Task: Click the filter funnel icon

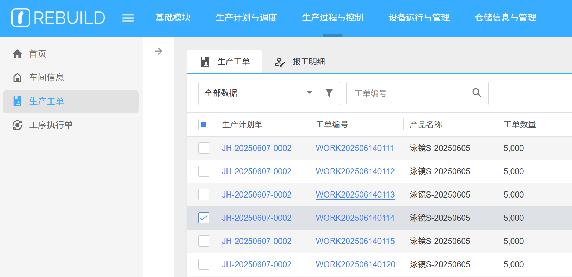Action: tap(329, 93)
